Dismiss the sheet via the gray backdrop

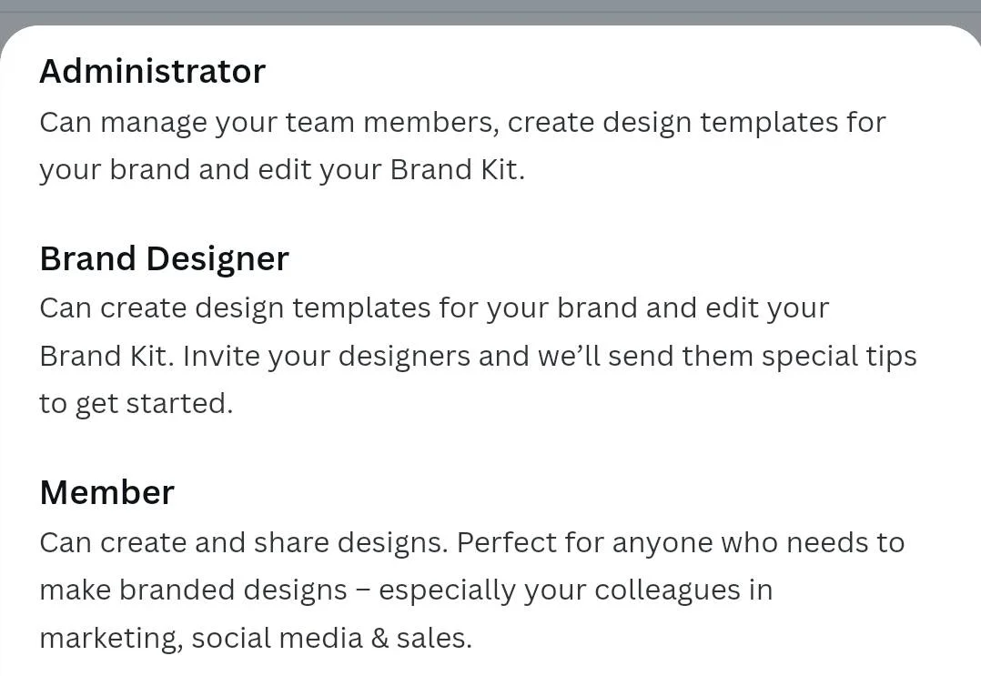(x=490, y=11)
